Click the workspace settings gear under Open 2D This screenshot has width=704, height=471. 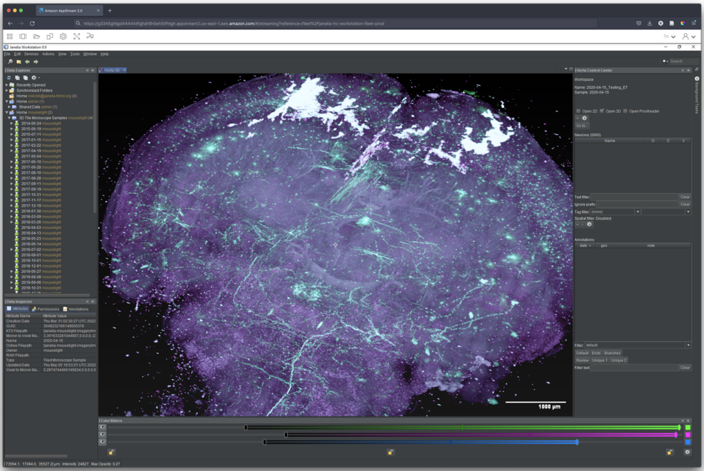tap(584, 118)
